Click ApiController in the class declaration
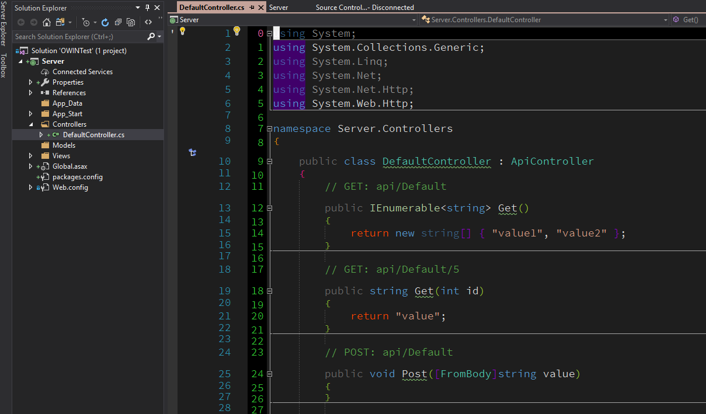The height and width of the screenshot is (414, 706). pyautogui.click(x=552, y=161)
